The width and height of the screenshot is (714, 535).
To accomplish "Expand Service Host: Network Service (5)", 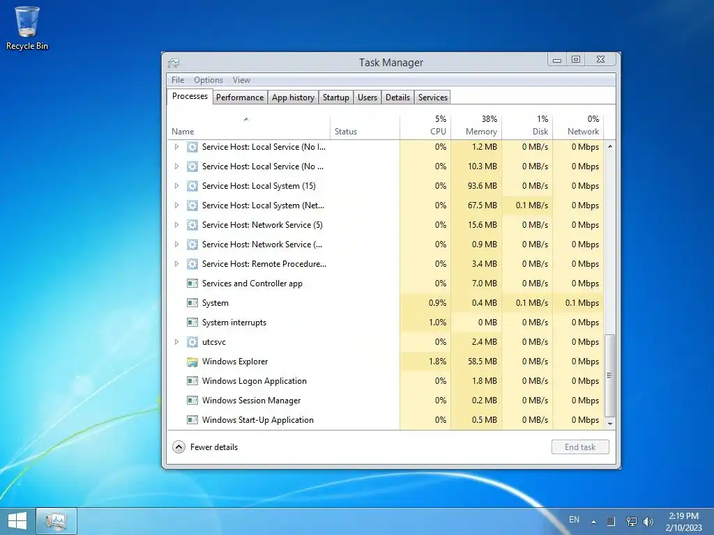I will point(176,225).
